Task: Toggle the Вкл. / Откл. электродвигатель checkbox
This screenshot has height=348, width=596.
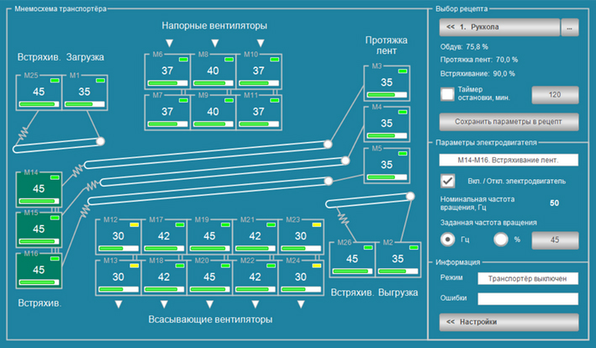Action: (x=448, y=181)
